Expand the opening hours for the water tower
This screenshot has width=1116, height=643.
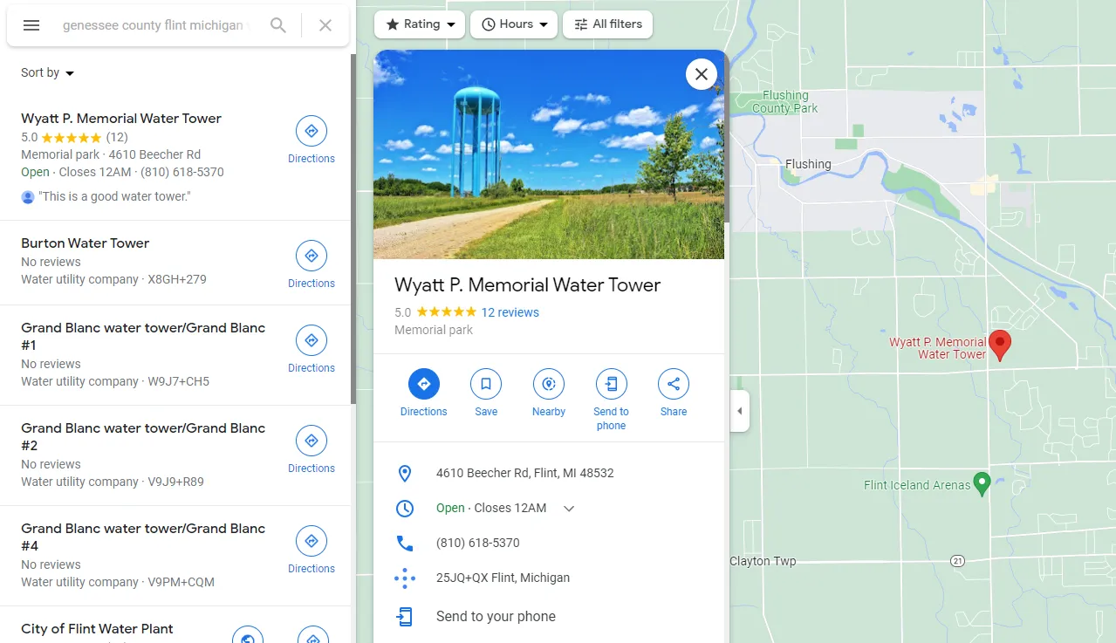tap(569, 508)
